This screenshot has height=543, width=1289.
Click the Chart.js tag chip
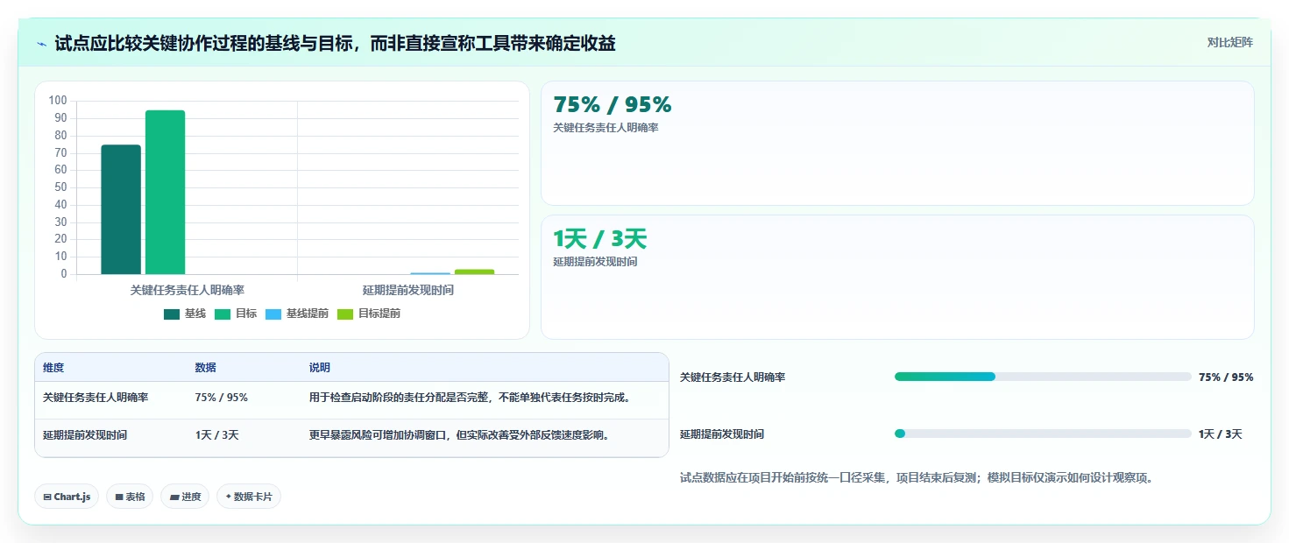pyautogui.click(x=67, y=497)
